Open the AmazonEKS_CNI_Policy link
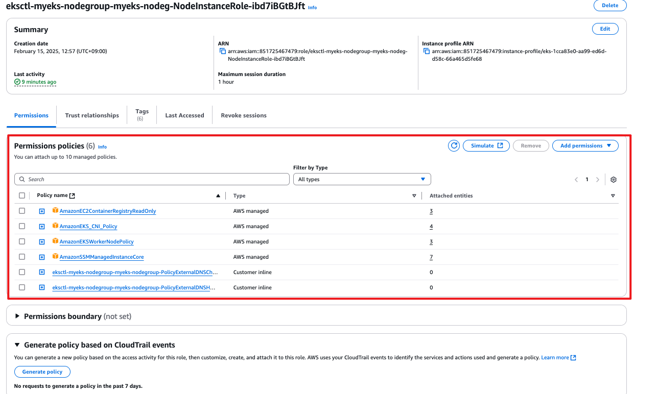The height and width of the screenshot is (394, 658). (x=88, y=226)
